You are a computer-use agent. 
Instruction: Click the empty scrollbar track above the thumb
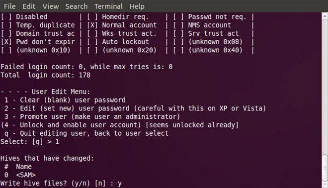pos(325,86)
